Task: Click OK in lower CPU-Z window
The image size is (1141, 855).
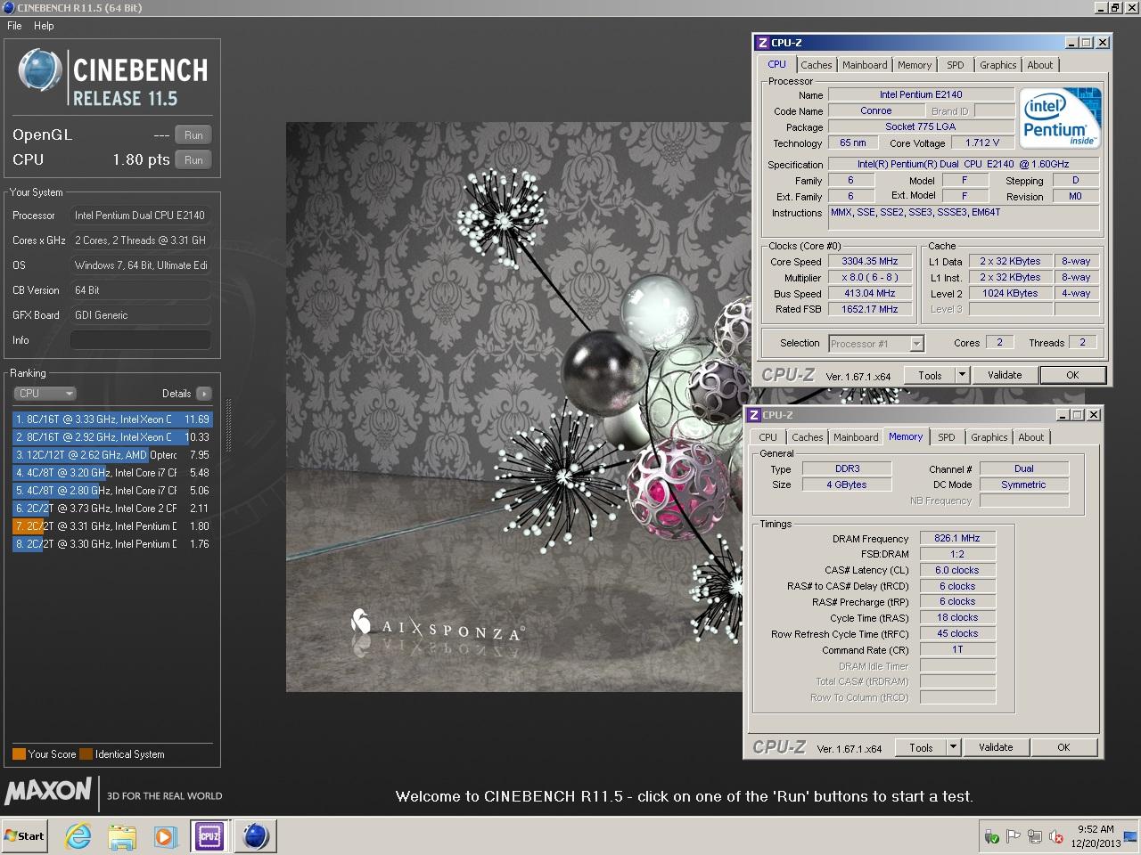Action: click(1063, 748)
